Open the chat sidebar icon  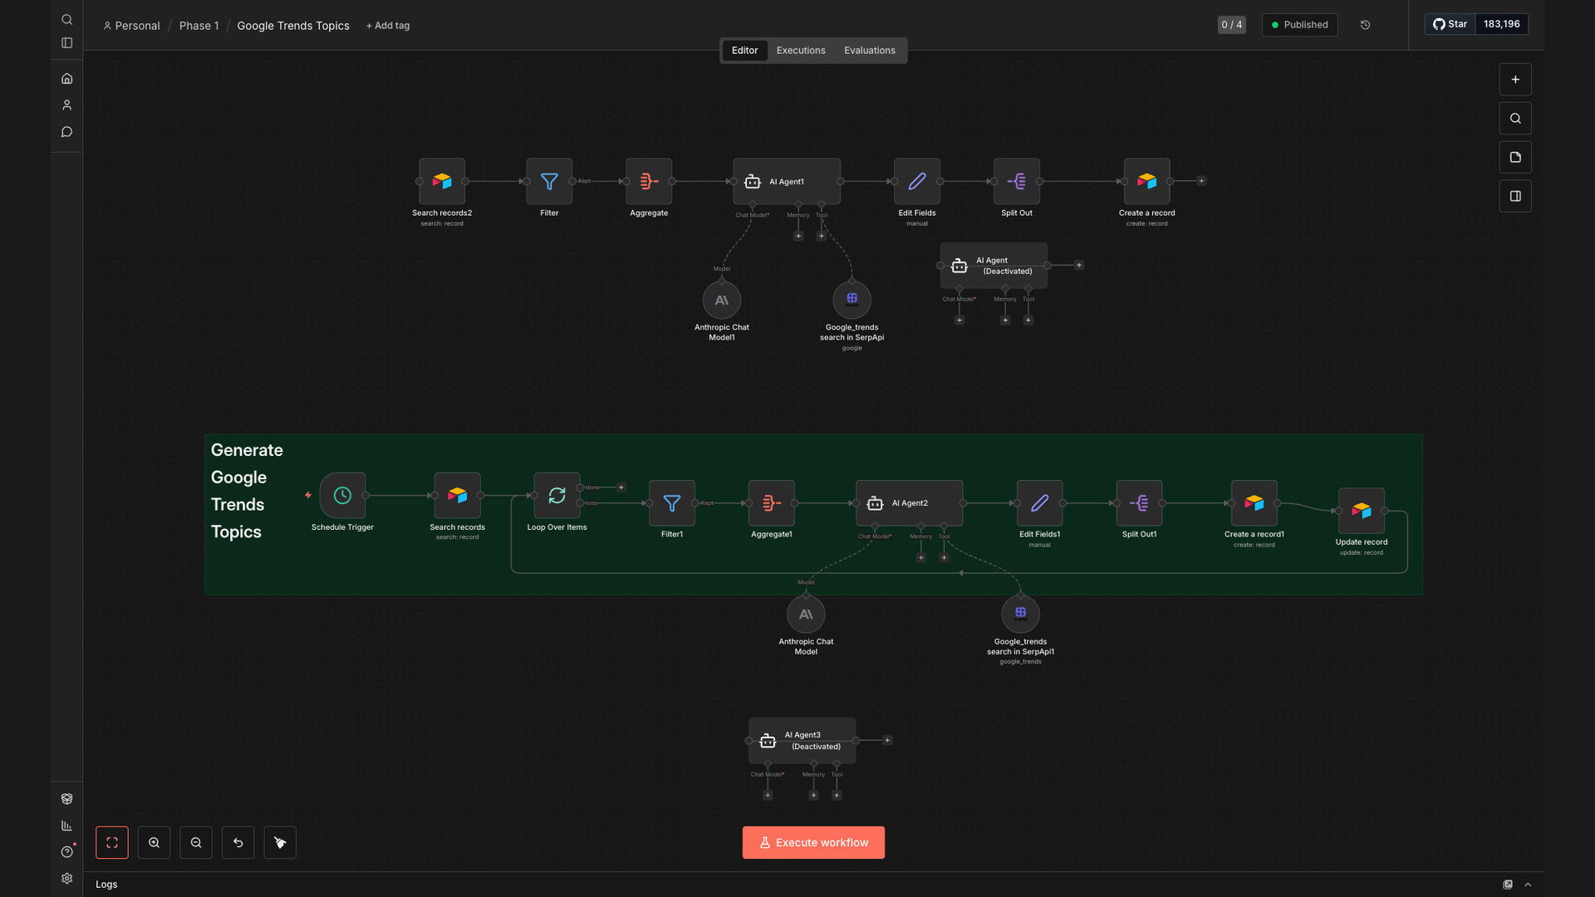click(67, 132)
